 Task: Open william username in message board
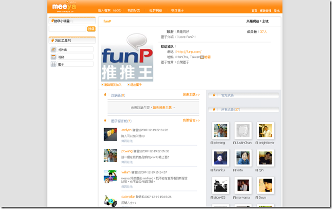(x=126, y=172)
